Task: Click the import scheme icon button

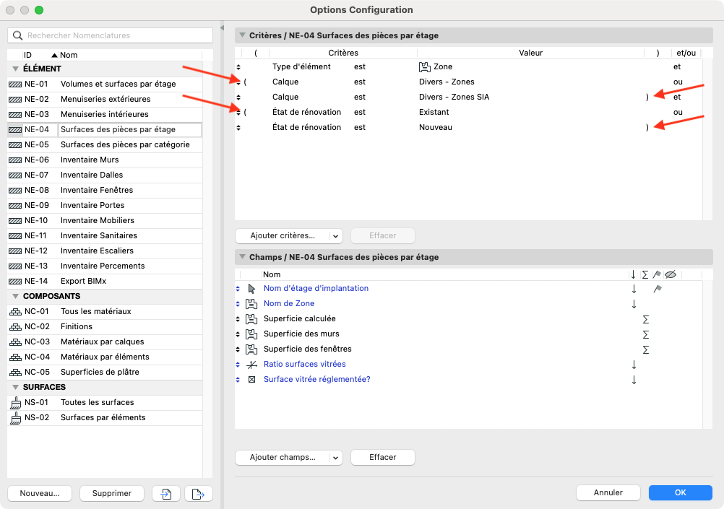Action: click(166, 493)
